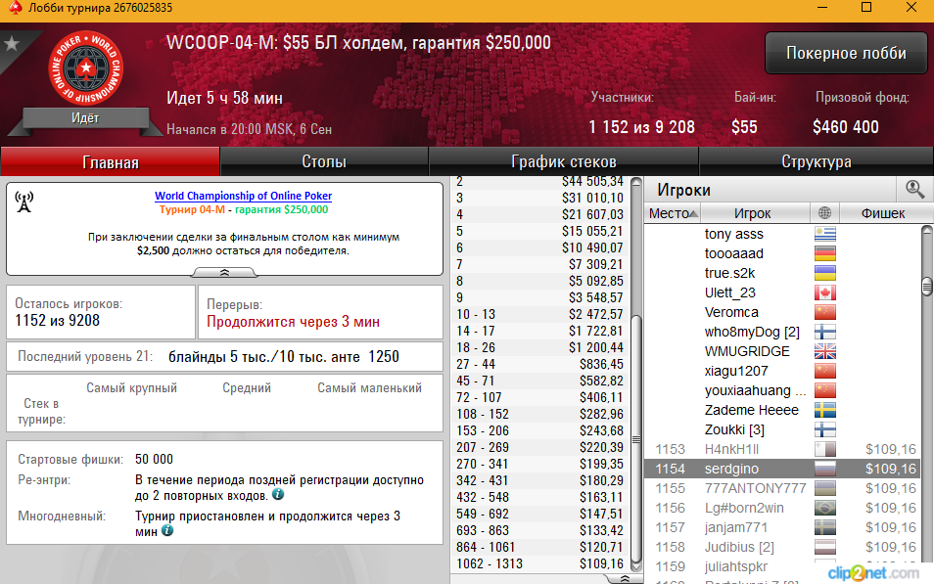934x584 pixels.
Task: Click the favorite star icon
Action: coord(12,43)
